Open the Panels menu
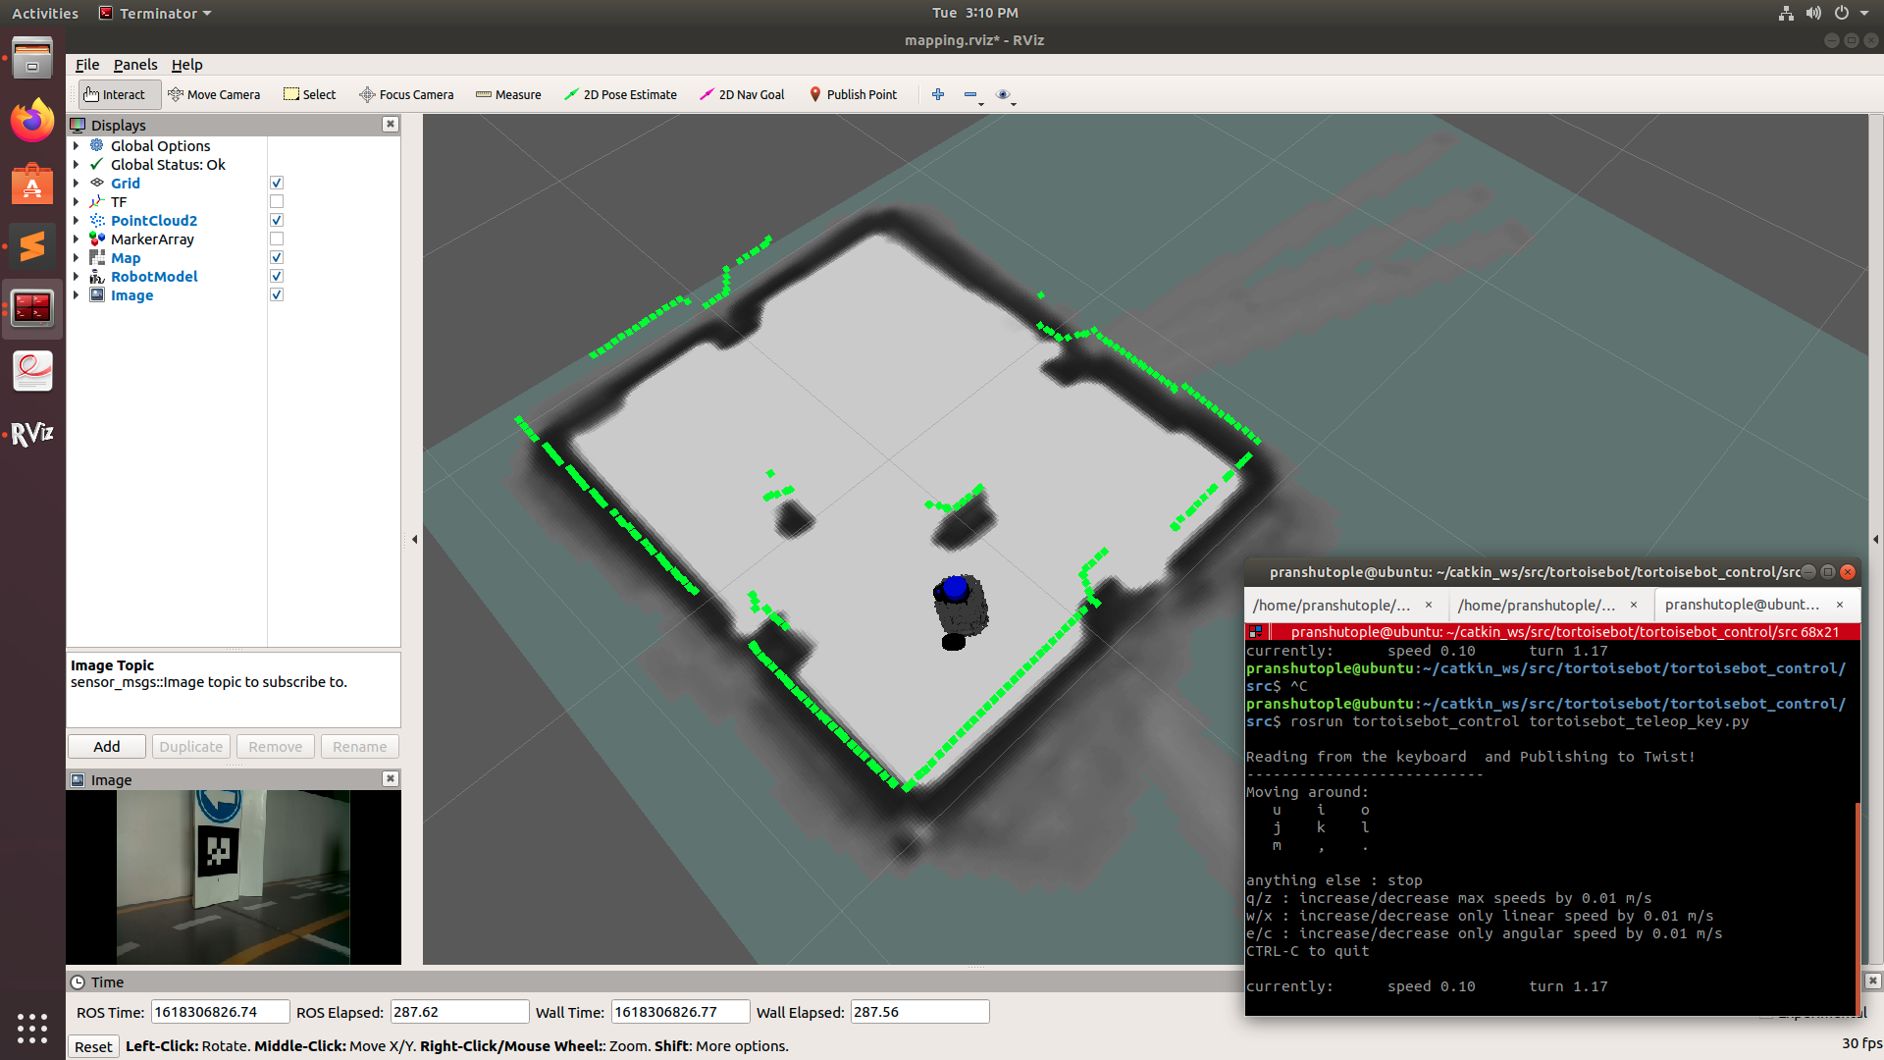 tap(134, 65)
